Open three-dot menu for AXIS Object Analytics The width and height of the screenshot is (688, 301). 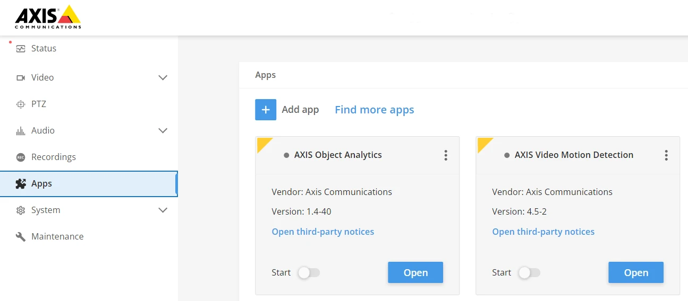pos(446,155)
